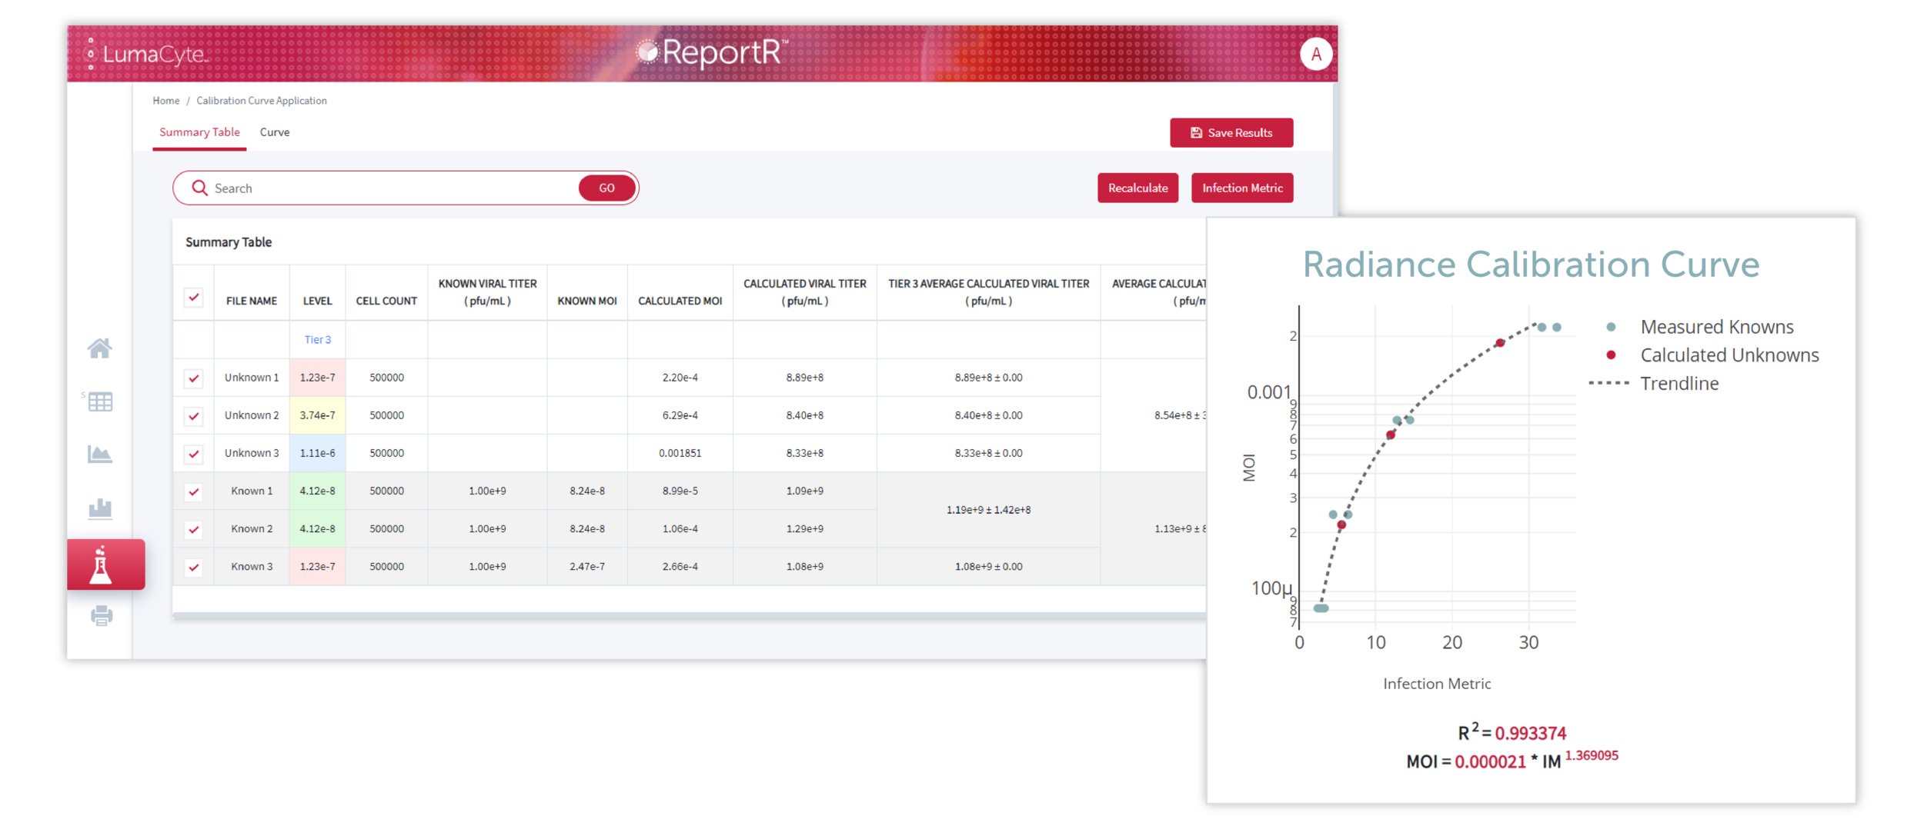Open the Home icon in sidebar
This screenshot has height=836, width=1924.
pos(100,348)
